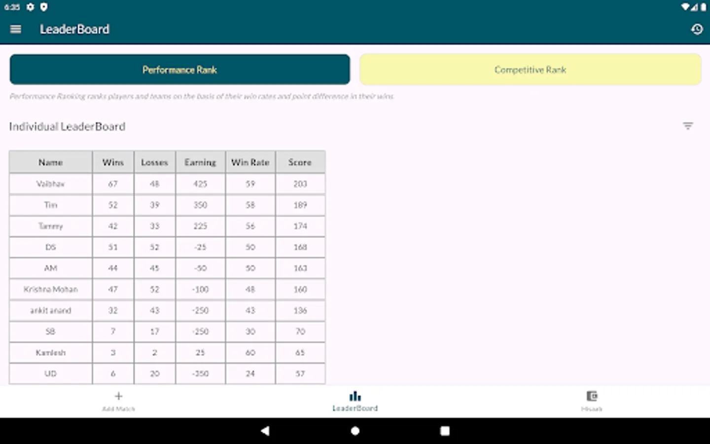Select Vaibhav's row in the leaderboard table
710x444 pixels.
tap(50, 184)
